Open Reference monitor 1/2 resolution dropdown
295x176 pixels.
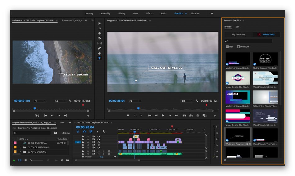[x=60, y=101]
